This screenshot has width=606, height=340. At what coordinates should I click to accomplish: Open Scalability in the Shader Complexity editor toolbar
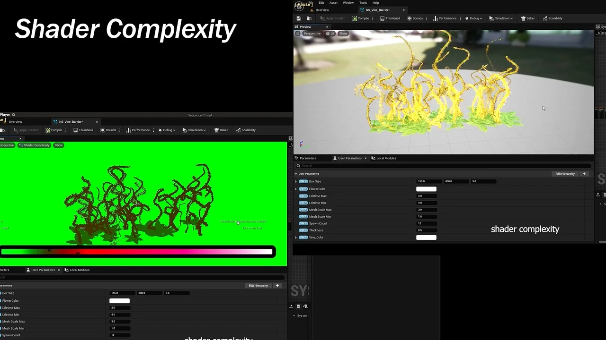246,130
